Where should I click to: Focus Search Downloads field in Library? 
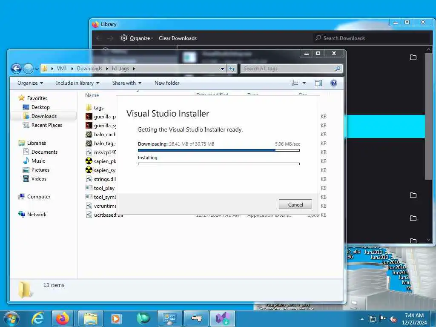(371, 38)
